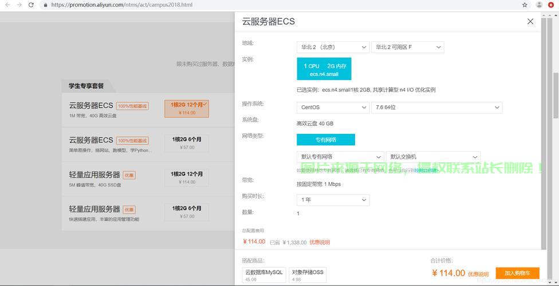The image size is (559, 286).
Task: Bookmark this page with the star icon
Action: 525,5
